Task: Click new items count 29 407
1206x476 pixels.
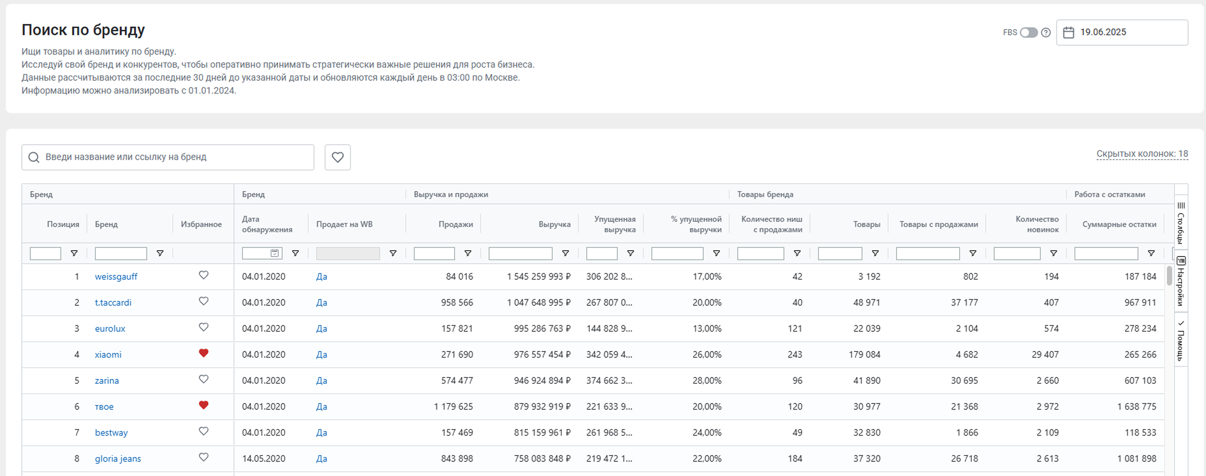Action: (1045, 355)
